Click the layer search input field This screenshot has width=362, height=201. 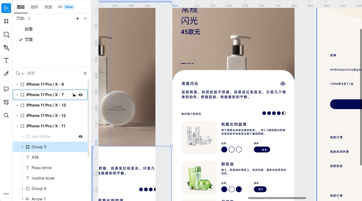[x=54, y=73]
